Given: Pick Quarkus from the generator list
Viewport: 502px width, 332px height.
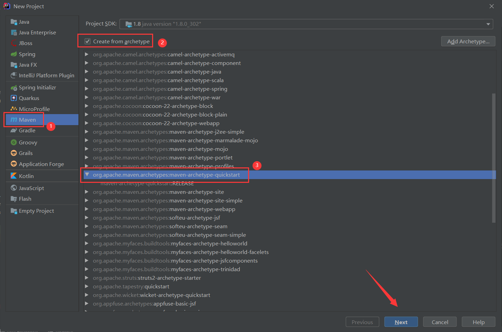Looking at the screenshot, I should point(42,98).
